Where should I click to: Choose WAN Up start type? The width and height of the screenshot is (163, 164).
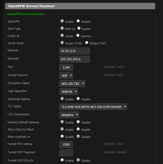point(62,28)
